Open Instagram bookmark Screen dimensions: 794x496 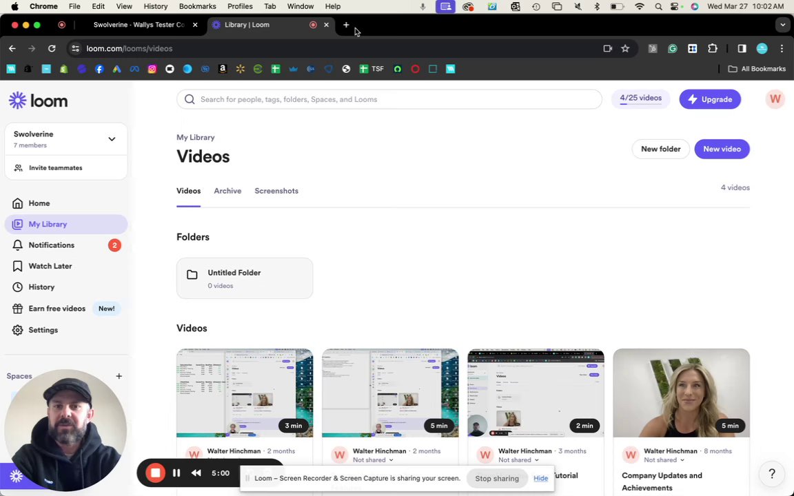[x=152, y=69]
